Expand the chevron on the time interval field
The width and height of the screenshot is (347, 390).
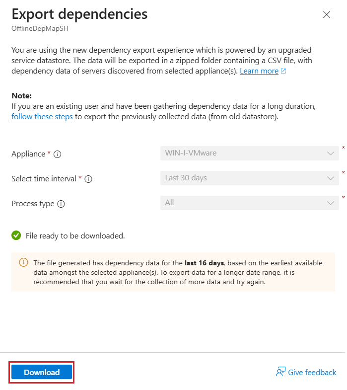click(330, 178)
